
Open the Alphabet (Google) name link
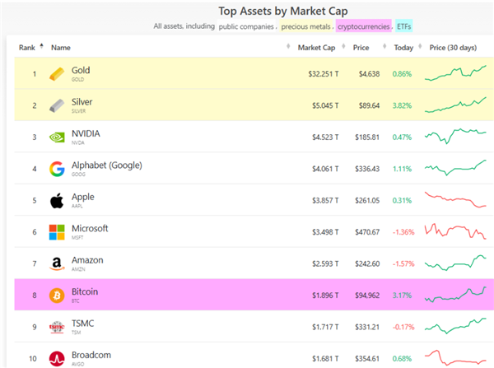(107, 165)
